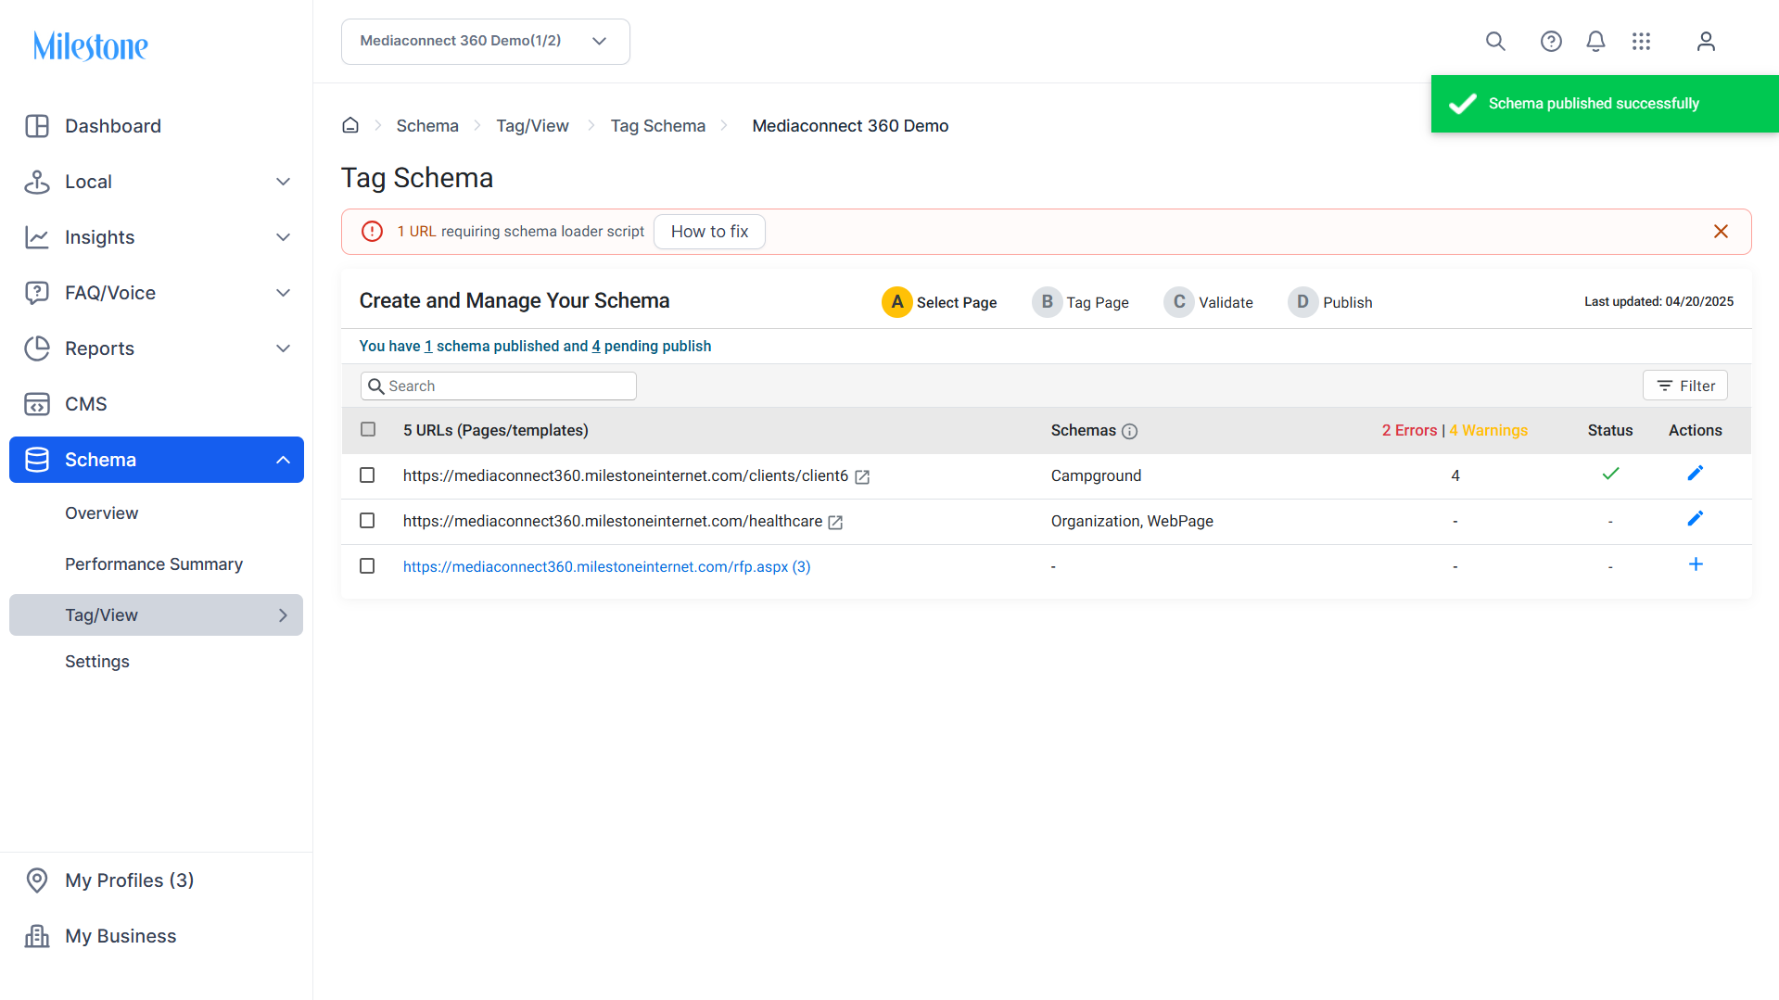
Task: Click the Tag Schema breadcrumb link
Action: coord(657,126)
